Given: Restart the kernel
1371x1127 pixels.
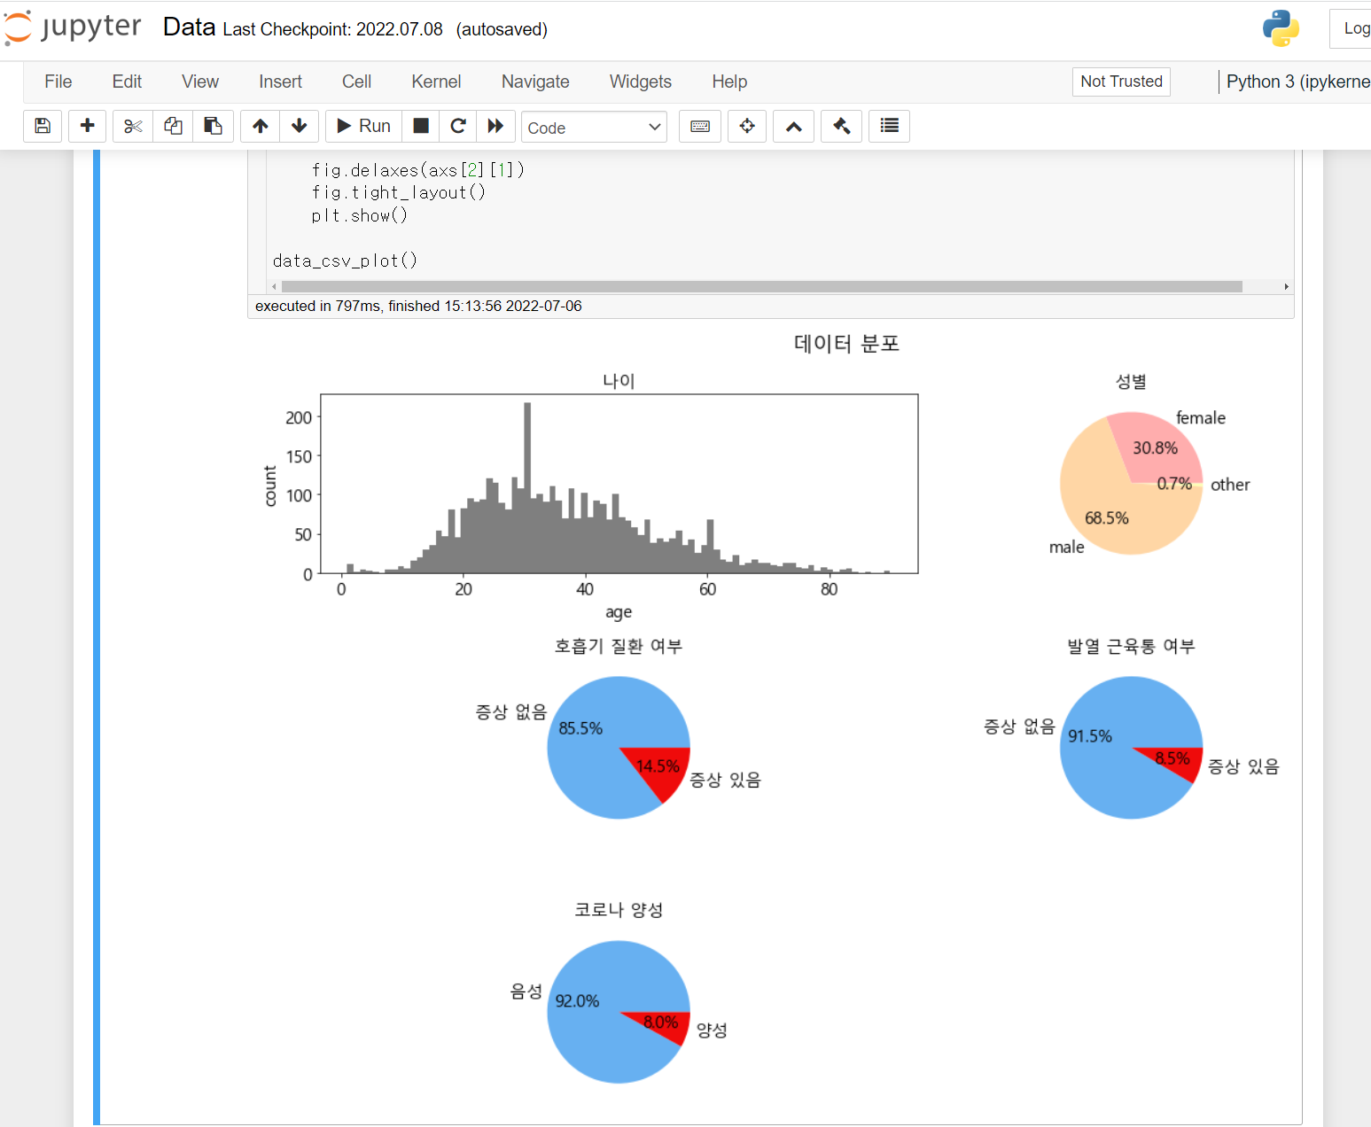Looking at the screenshot, I should tap(457, 126).
